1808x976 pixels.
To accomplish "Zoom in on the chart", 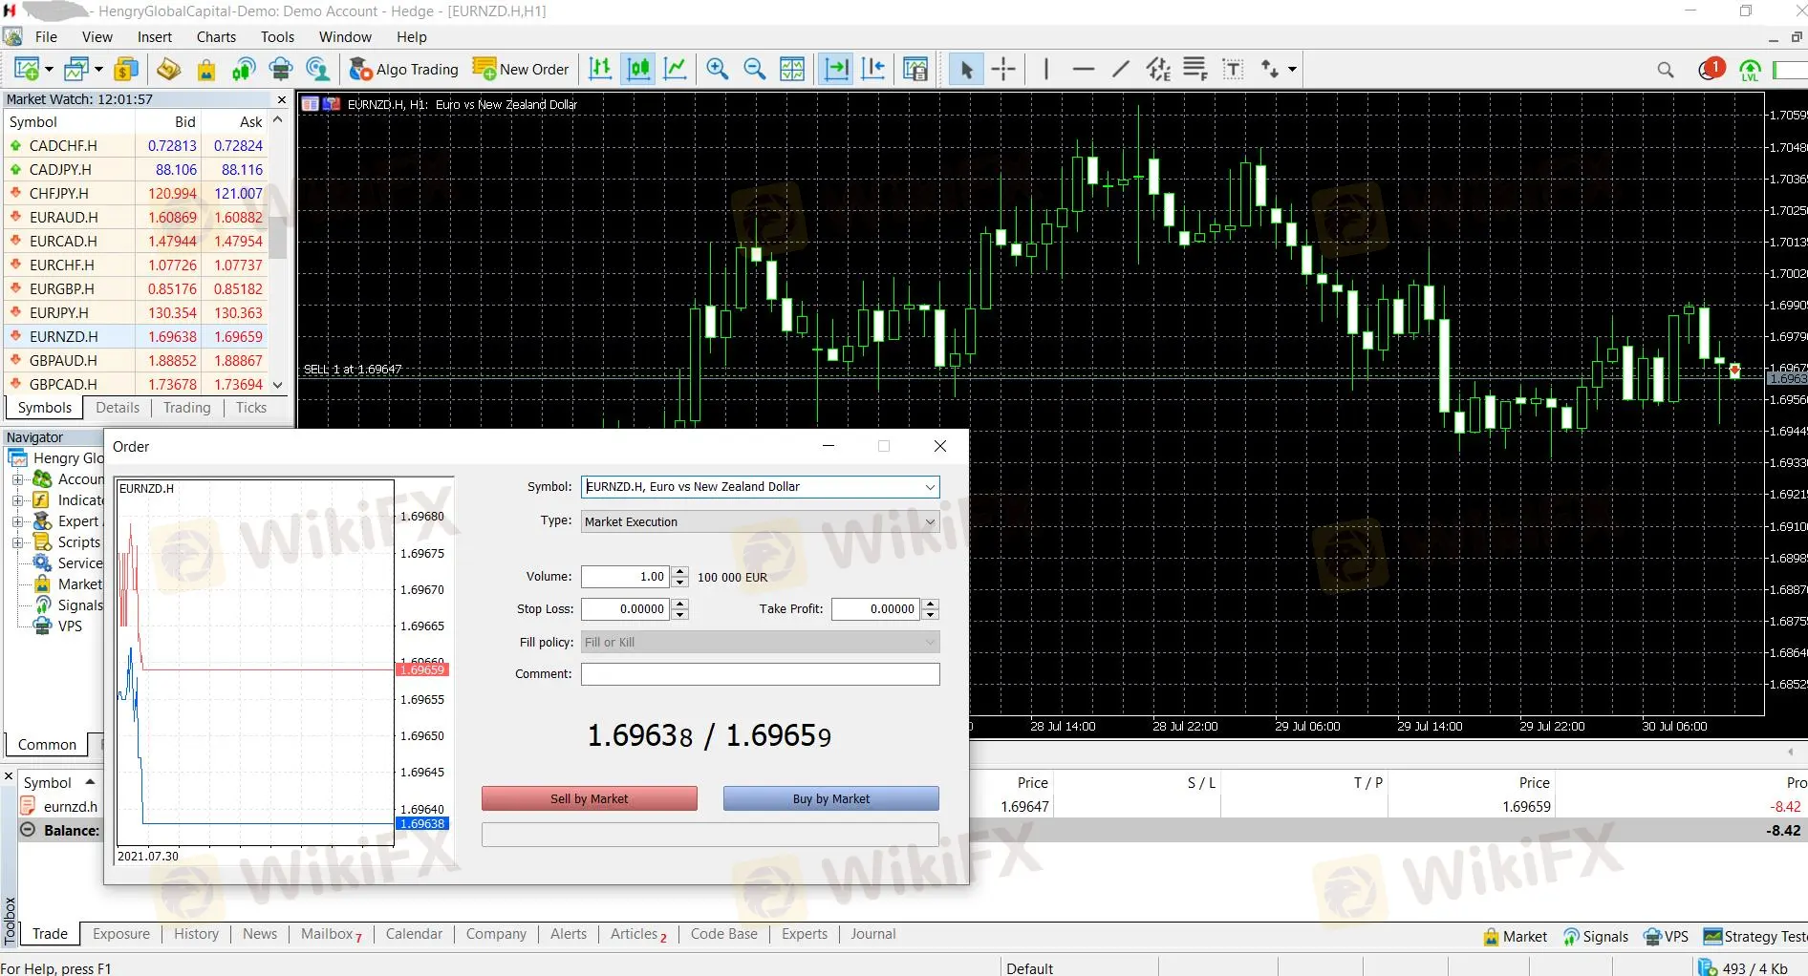I will (717, 69).
